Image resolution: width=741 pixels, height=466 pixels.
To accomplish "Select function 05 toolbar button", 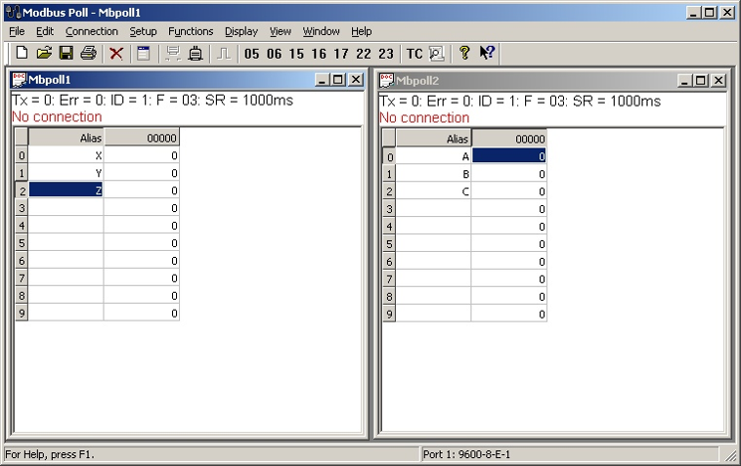I will [252, 54].
